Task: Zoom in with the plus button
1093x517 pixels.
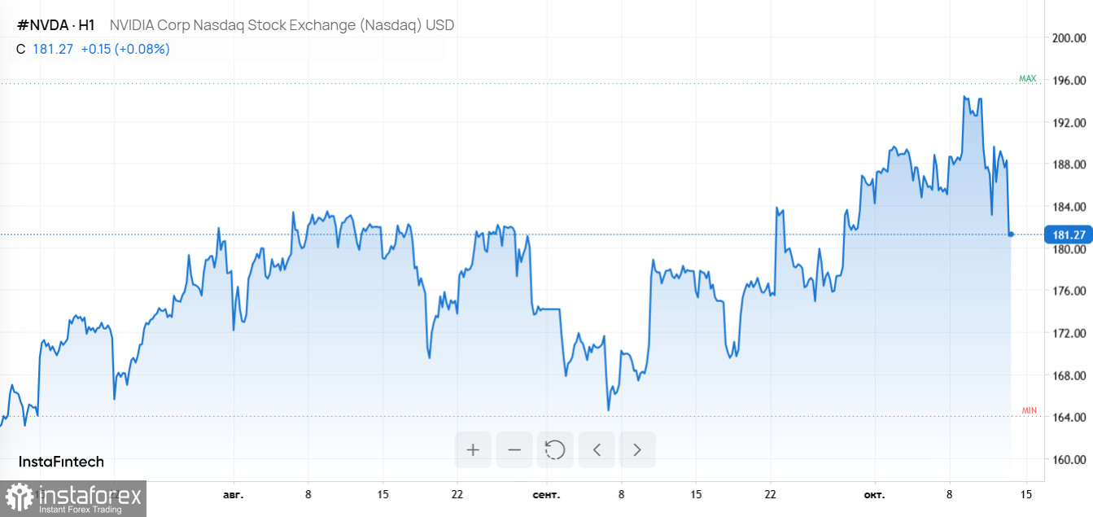Action: (x=473, y=449)
